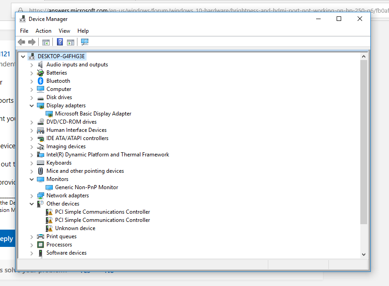Select the Unknown device entry

(75, 228)
